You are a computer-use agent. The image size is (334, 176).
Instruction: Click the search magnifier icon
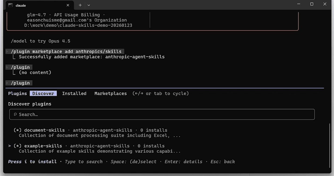(x=15, y=114)
